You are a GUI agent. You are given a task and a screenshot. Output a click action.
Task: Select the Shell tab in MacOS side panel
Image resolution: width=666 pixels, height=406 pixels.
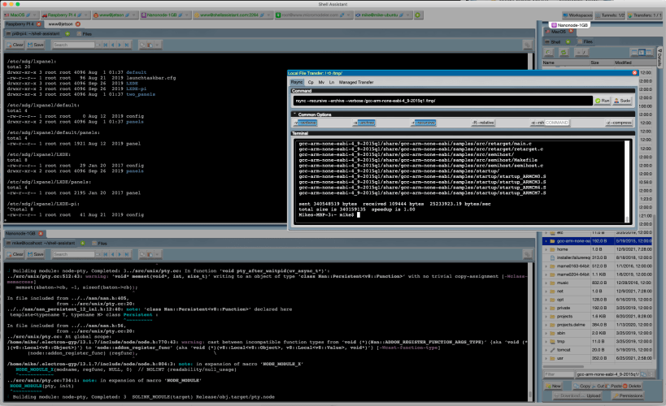[x=553, y=42]
